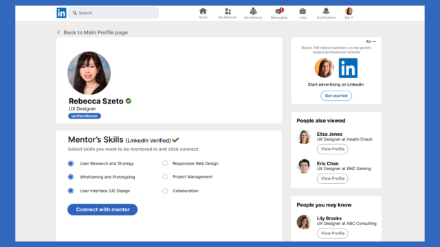Viewport: 440px width, 247px height.
Task: Toggle Wireframing and Prototyping radio
Action: pos(71,177)
